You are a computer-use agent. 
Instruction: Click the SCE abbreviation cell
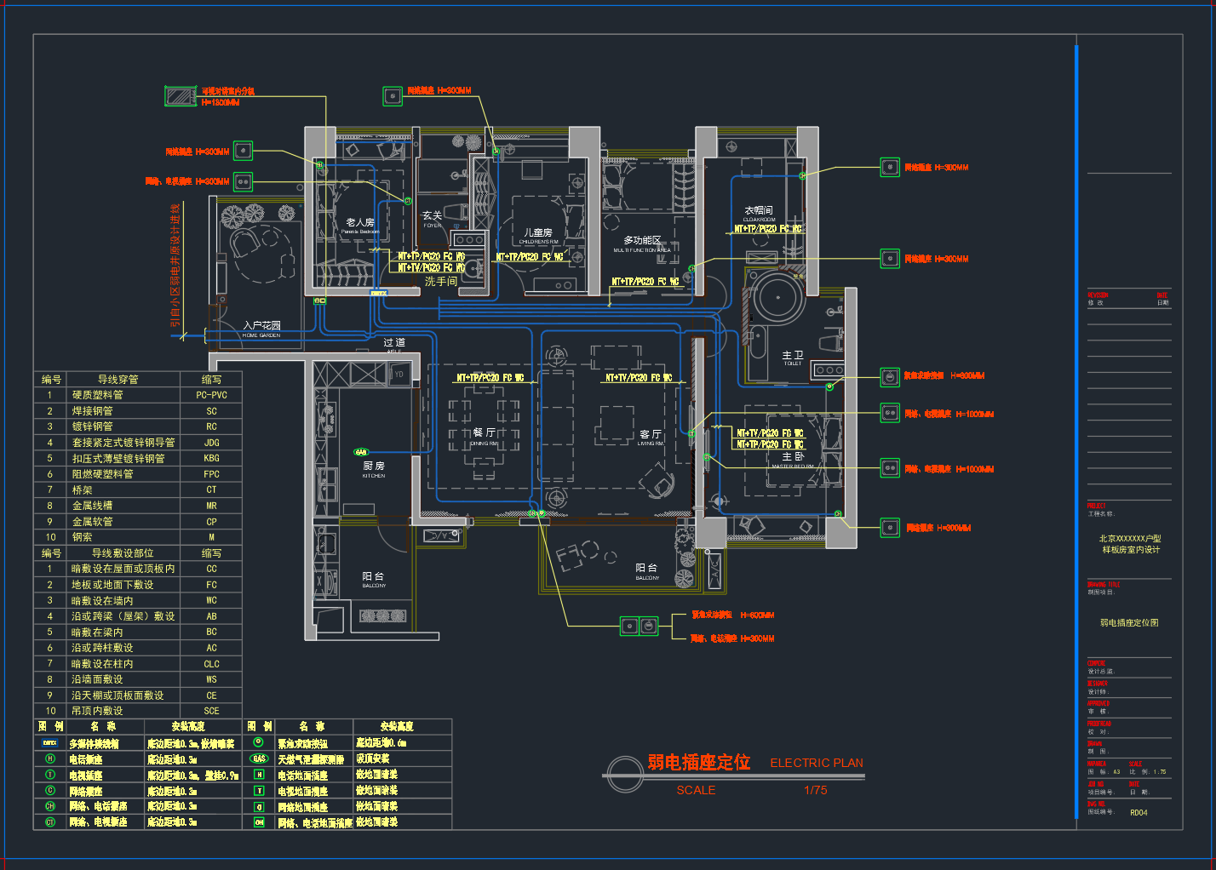[x=211, y=711]
